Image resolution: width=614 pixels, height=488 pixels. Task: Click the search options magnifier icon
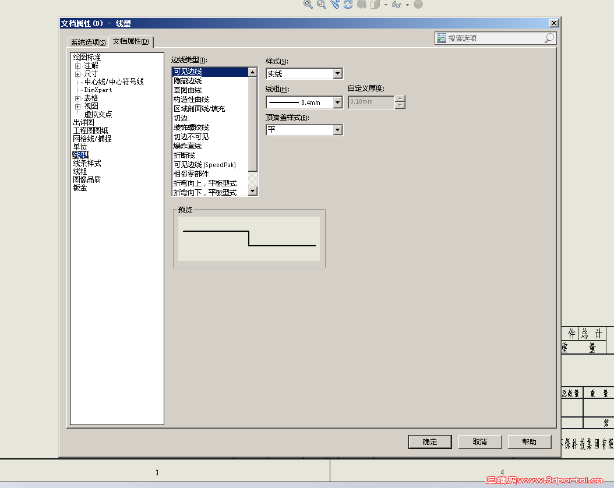coord(549,38)
